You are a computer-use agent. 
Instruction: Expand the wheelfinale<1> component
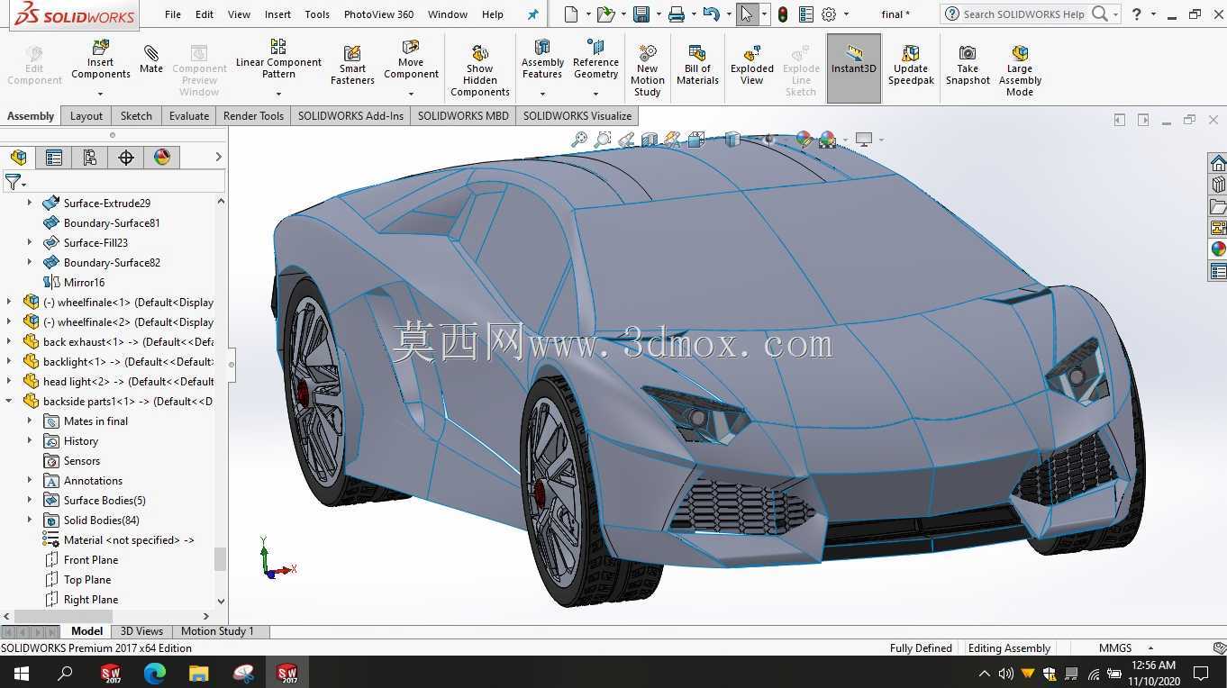9,303
